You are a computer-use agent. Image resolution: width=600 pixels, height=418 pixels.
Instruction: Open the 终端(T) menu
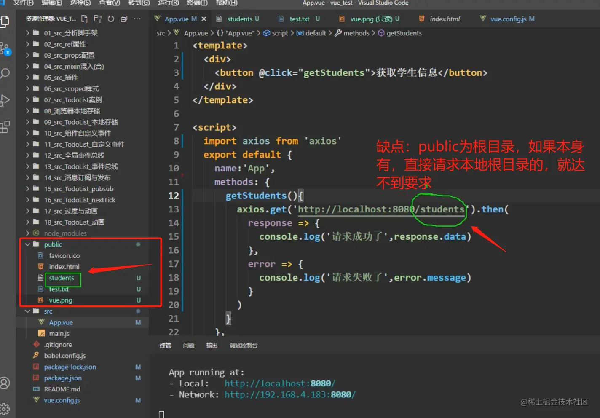point(197,3)
